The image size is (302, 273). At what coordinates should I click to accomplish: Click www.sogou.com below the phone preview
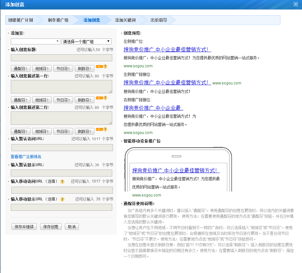point(147,195)
